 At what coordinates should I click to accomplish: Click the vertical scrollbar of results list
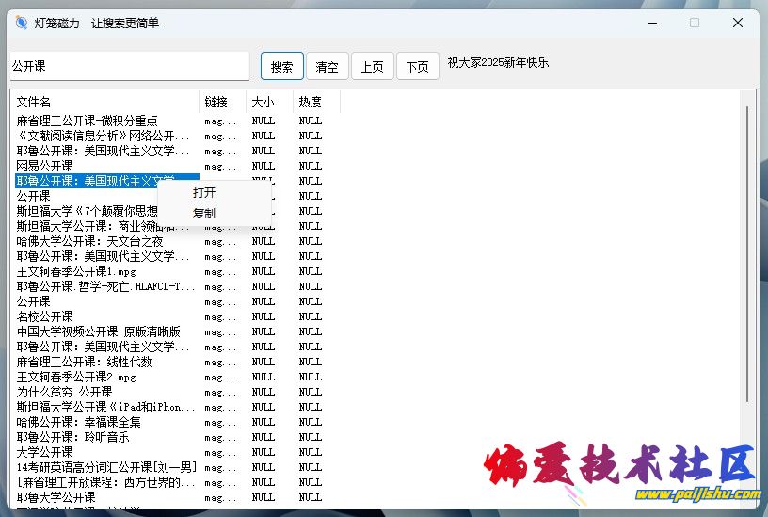point(748,254)
